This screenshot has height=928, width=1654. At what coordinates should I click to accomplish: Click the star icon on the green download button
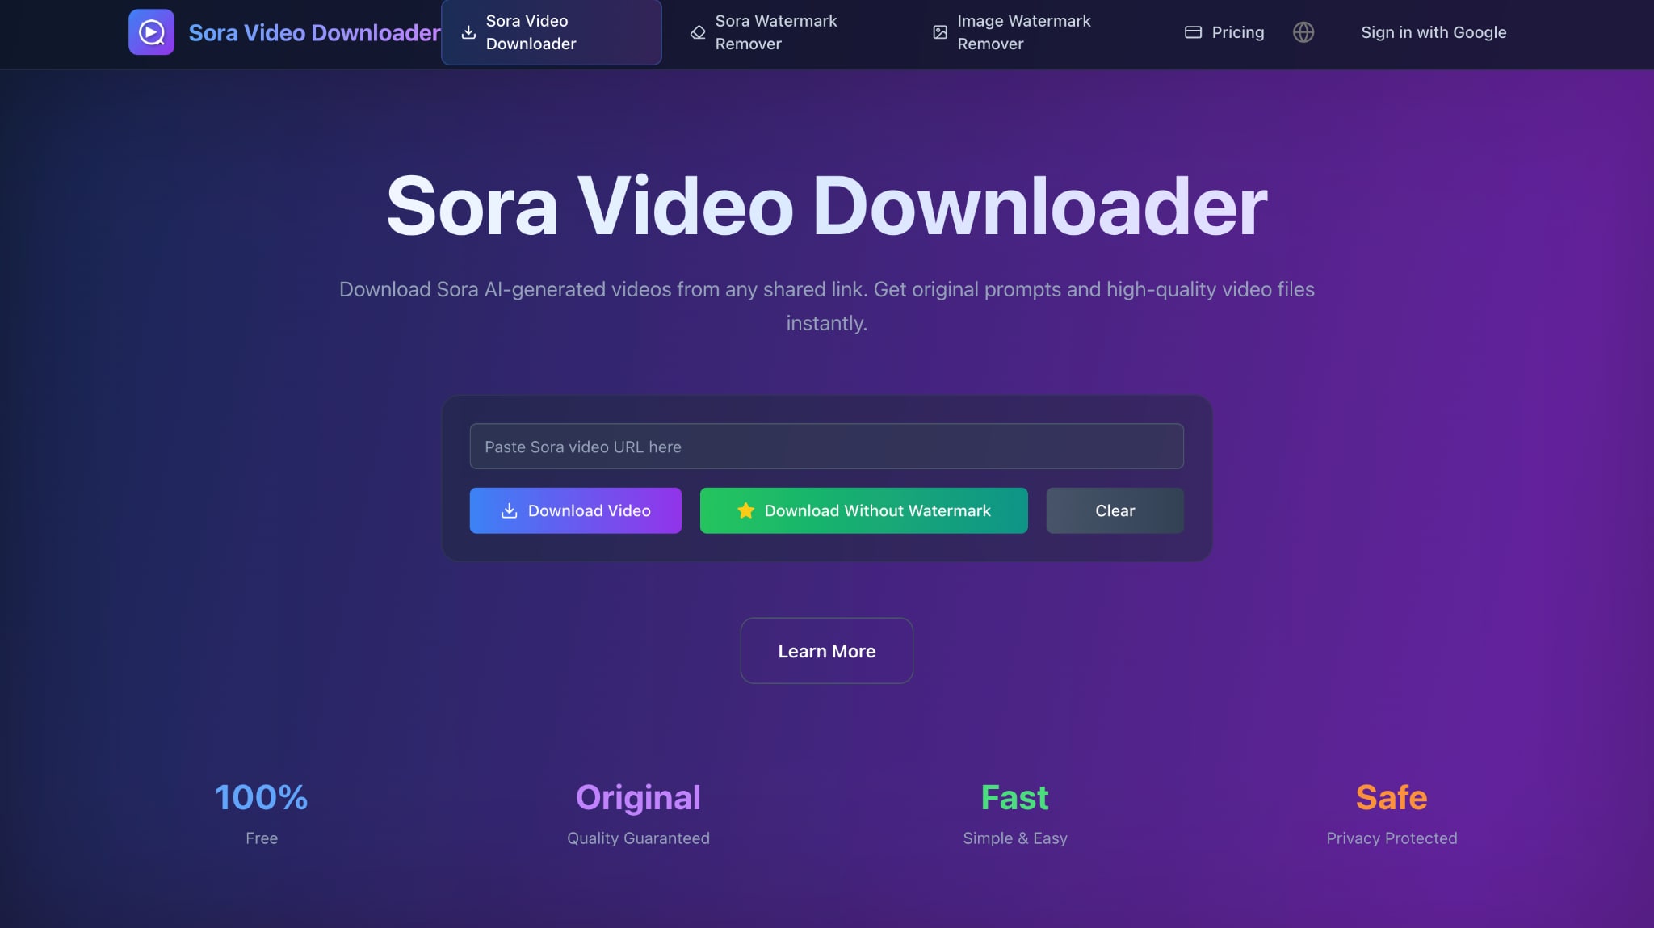tap(744, 510)
